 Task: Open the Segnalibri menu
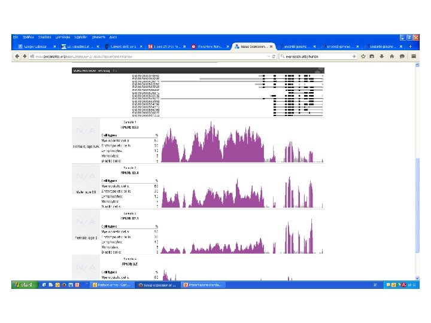[81, 37]
